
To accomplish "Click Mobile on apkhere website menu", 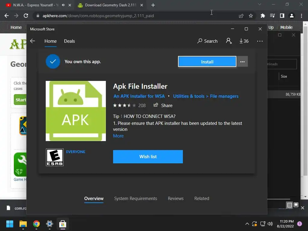I will click(x=286, y=27).
